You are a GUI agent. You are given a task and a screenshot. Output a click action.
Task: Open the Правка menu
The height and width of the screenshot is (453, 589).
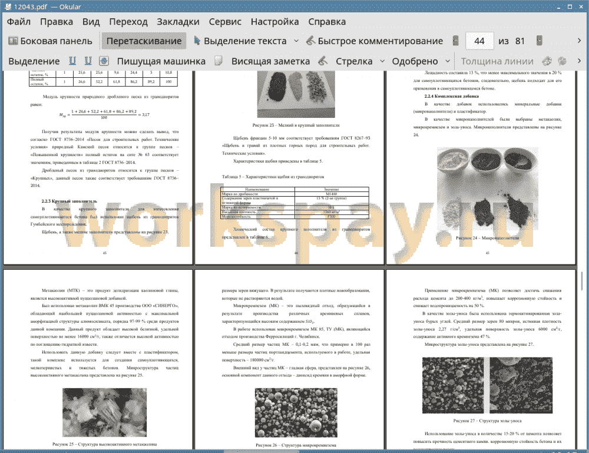coord(57,22)
